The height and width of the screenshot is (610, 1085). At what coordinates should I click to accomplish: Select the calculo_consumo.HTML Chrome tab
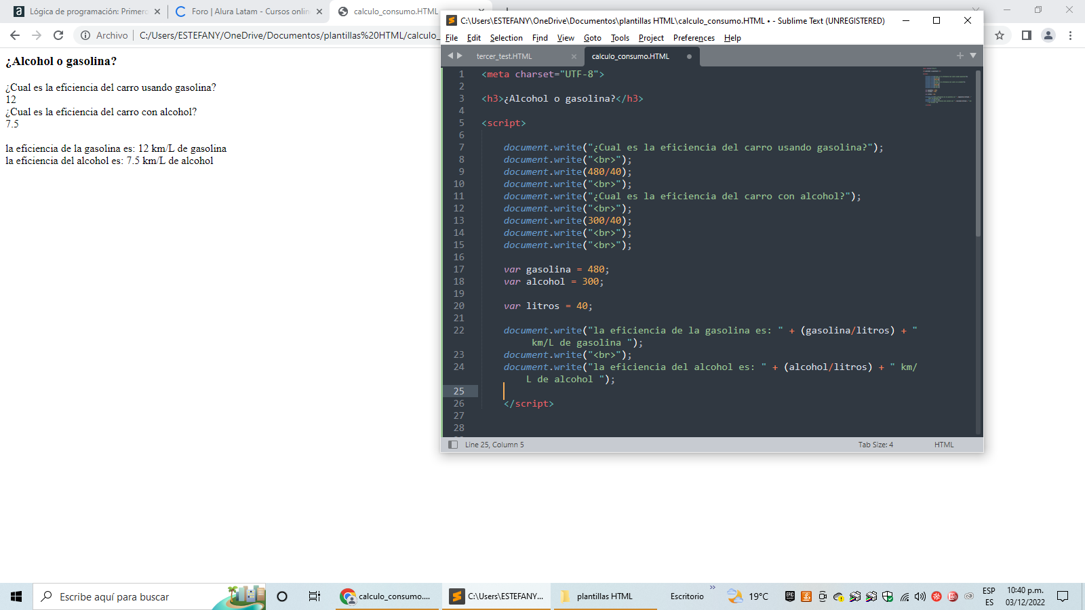[395, 12]
